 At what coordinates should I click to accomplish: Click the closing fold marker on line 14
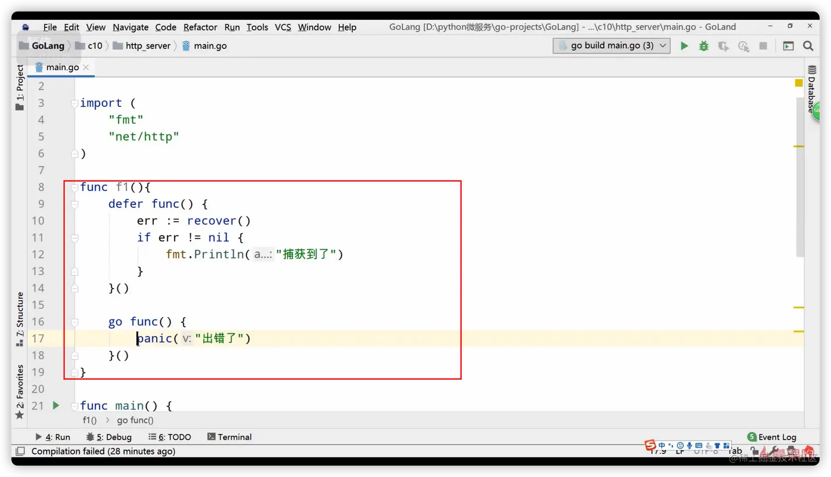click(x=74, y=288)
